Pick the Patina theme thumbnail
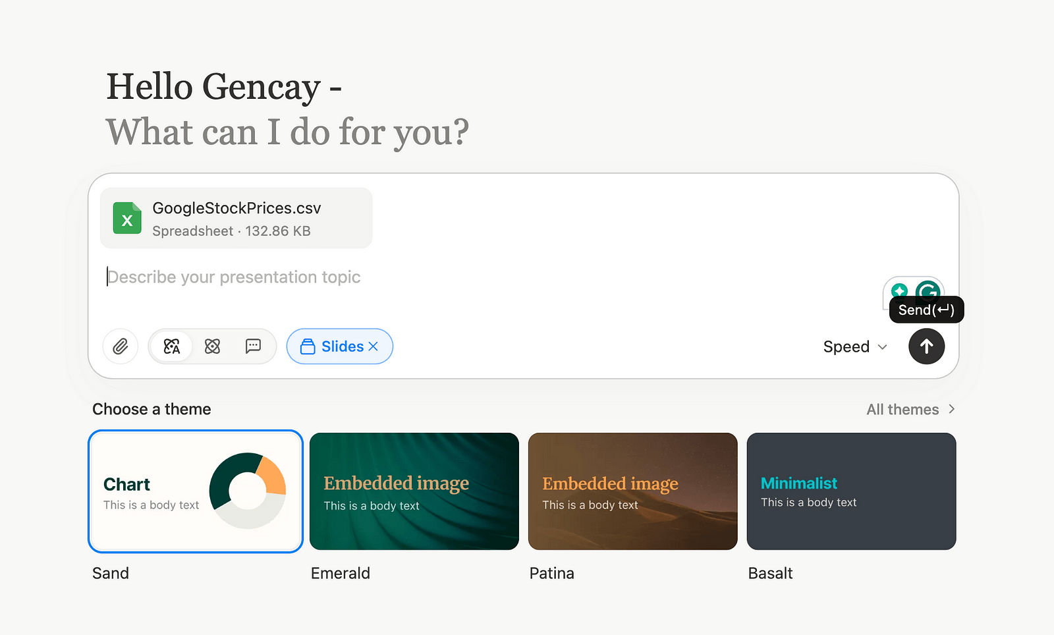1054x635 pixels. (x=633, y=491)
